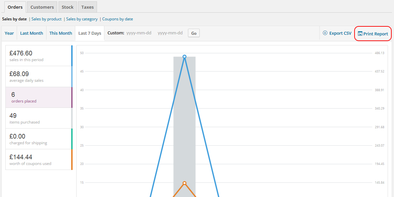Click the custom end date field
This screenshot has width=394, height=197.
click(x=170, y=33)
